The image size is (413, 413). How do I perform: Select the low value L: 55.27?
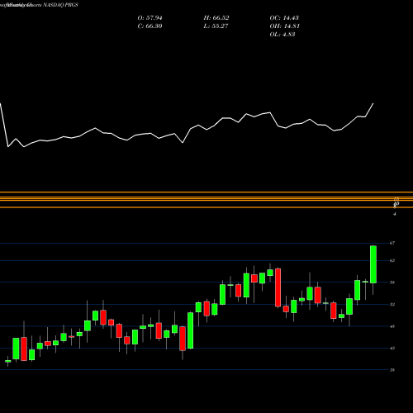coord(216,26)
